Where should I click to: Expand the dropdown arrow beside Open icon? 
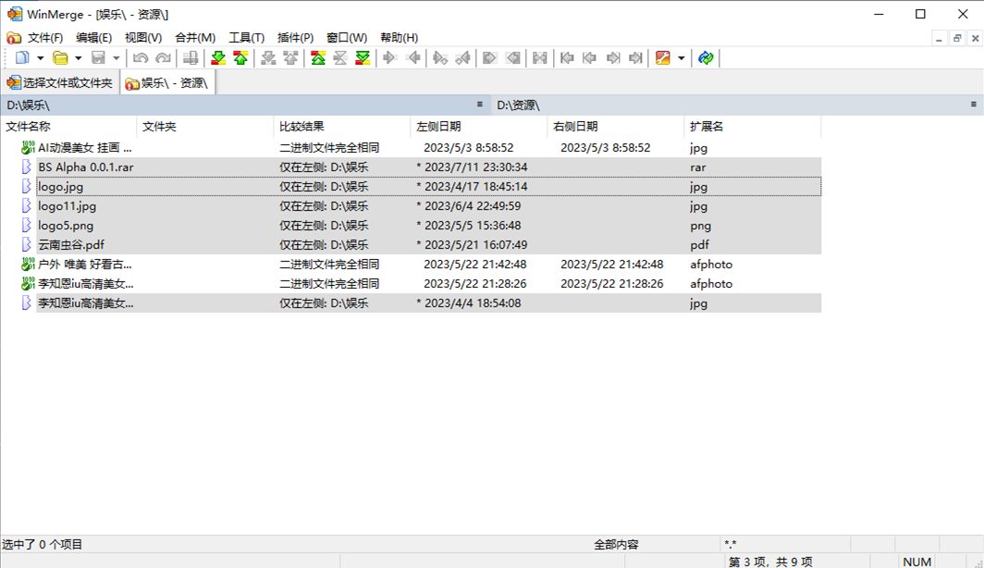tap(79, 58)
